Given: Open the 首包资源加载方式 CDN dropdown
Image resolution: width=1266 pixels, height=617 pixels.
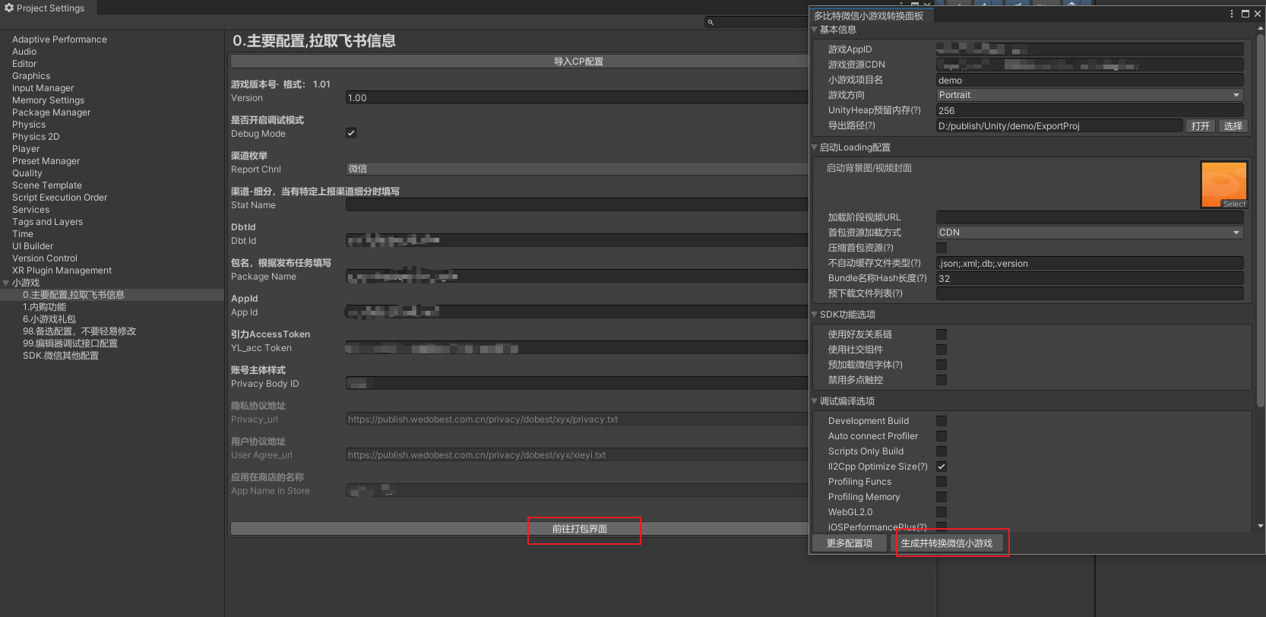Looking at the screenshot, I should [x=1089, y=233].
